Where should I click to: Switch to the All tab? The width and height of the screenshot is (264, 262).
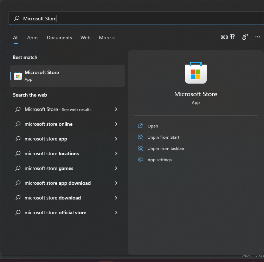point(16,38)
